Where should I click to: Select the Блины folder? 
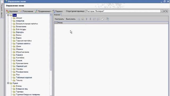pos(19,86)
